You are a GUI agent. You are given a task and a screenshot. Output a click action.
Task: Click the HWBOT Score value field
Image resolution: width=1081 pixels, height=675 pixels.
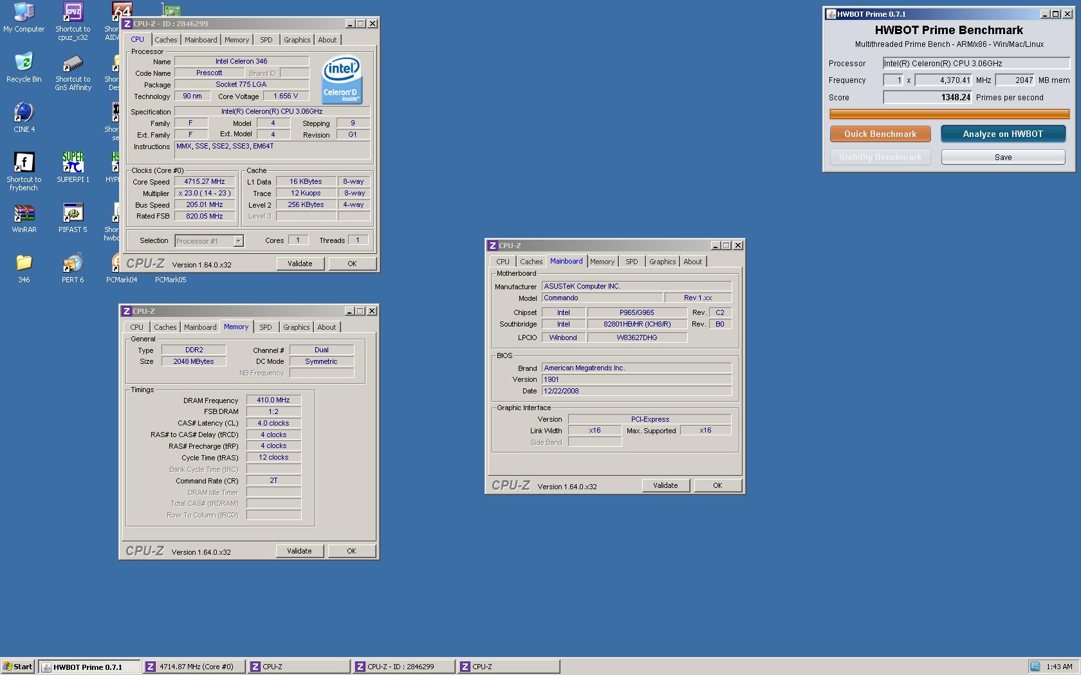click(x=928, y=97)
